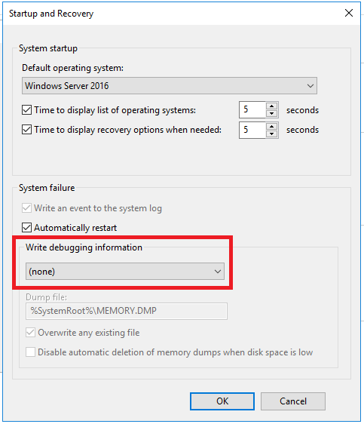Open the Default operating system dropdown
The width and height of the screenshot is (364, 424).
point(170,86)
